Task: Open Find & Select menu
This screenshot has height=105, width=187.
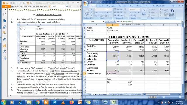Action: 172,12
